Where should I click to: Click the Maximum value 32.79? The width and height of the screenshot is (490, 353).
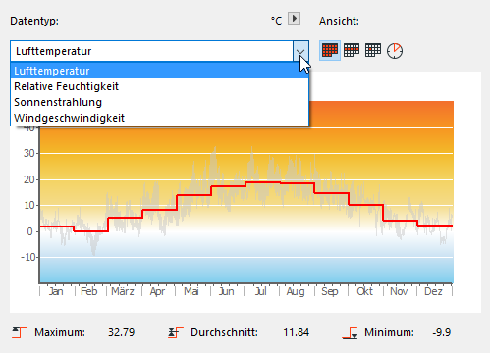[121, 332]
